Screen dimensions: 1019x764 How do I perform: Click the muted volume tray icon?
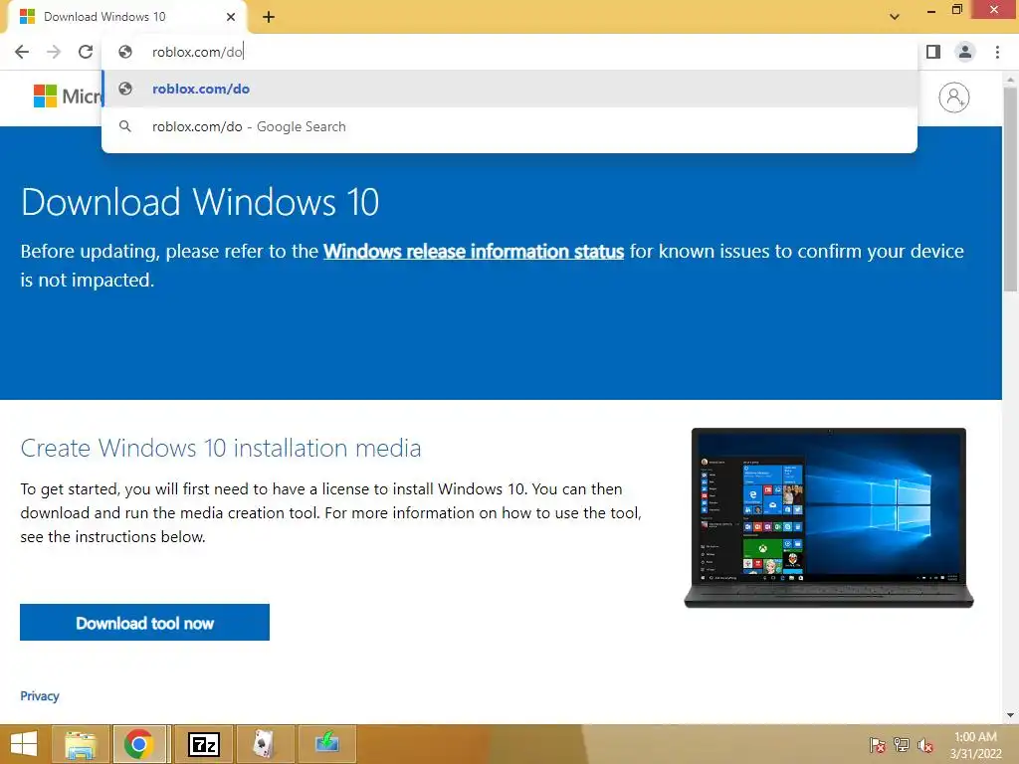coord(925,745)
